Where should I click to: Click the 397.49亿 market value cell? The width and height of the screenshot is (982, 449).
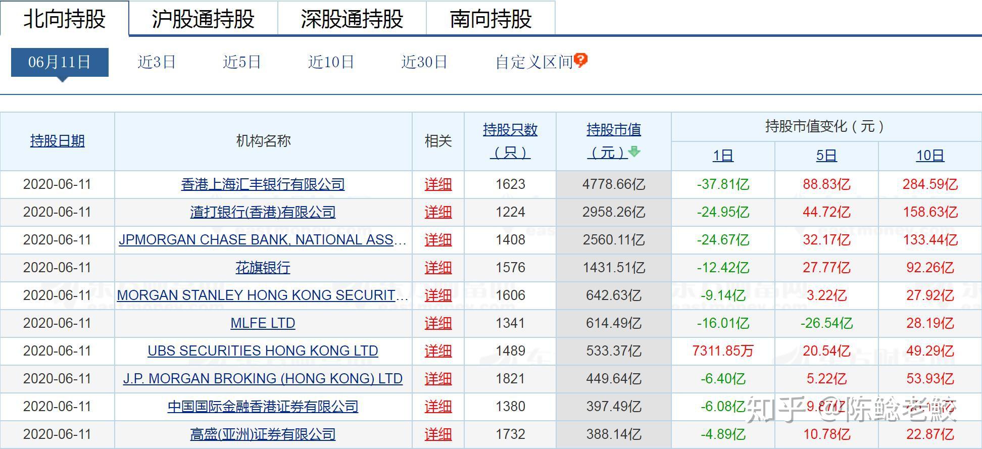(614, 407)
